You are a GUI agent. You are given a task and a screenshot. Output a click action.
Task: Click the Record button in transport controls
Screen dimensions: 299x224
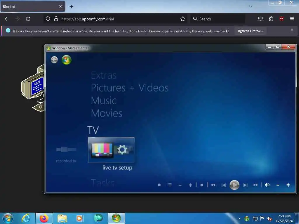pyautogui.click(x=159, y=185)
